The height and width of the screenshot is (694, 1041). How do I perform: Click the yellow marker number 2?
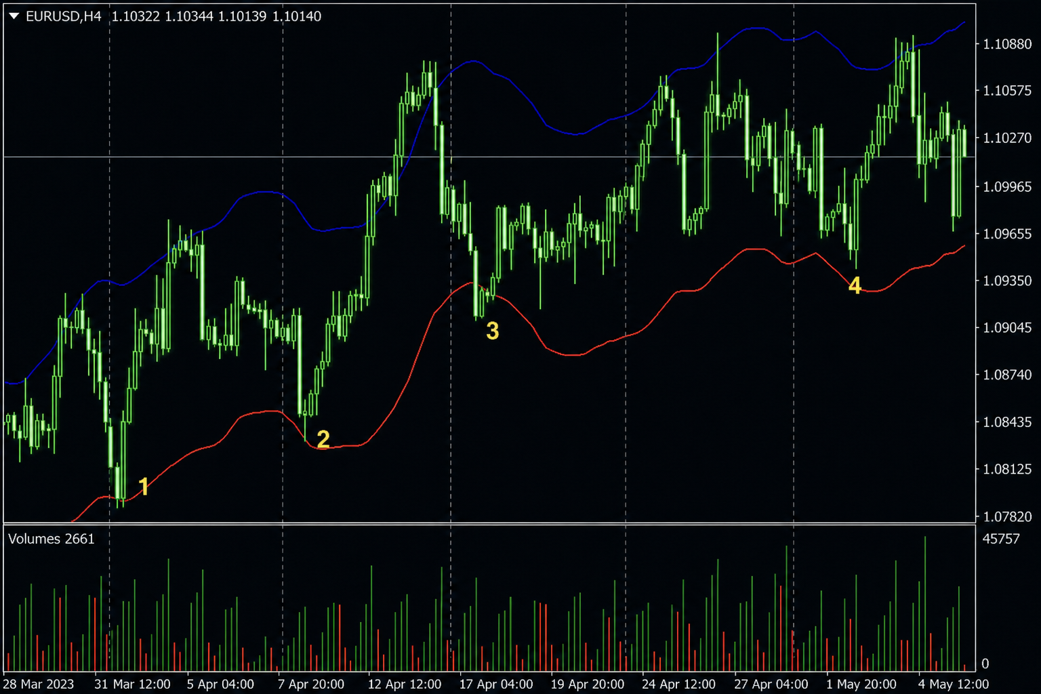(x=323, y=439)
